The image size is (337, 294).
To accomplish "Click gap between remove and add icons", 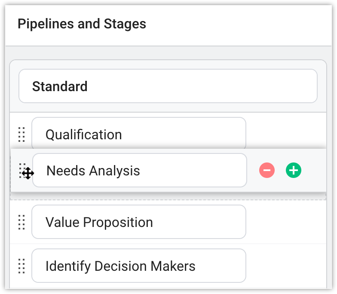I will (x=280, y=171).
